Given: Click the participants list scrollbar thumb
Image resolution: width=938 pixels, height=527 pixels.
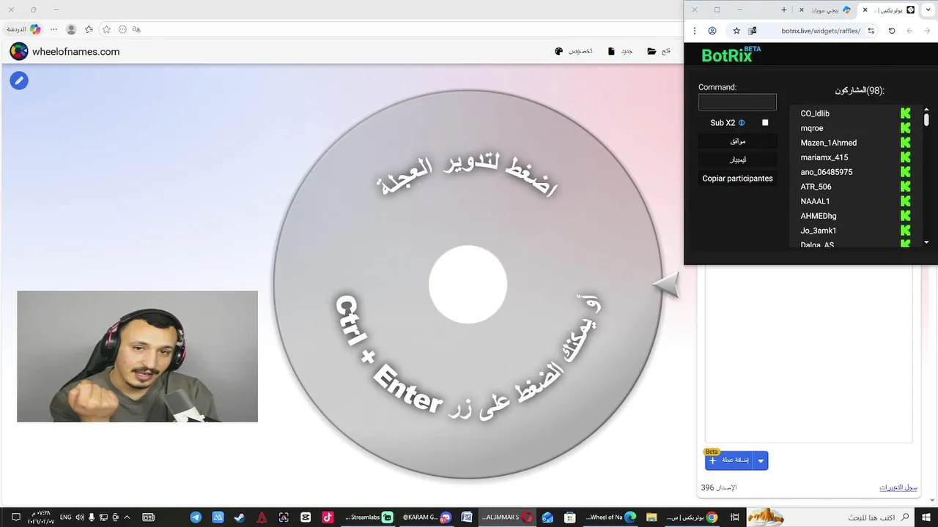Looking at the screenshot, I should coord(926,119).
